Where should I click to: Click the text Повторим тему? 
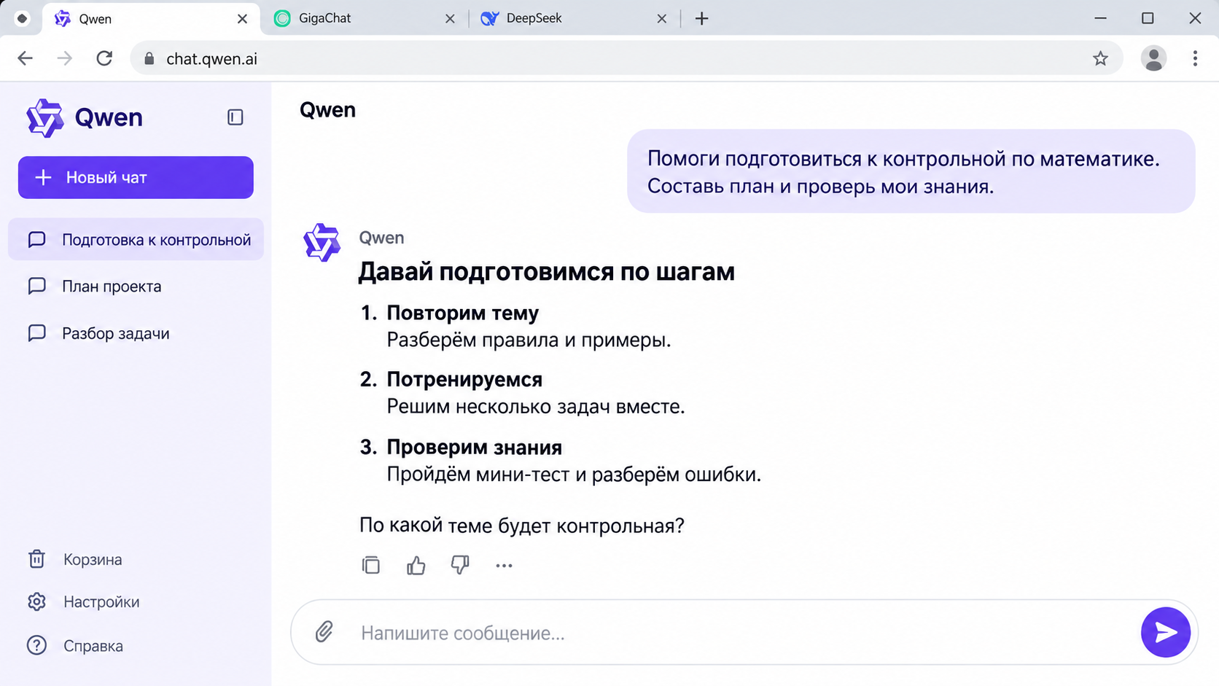tap(462, 313)
